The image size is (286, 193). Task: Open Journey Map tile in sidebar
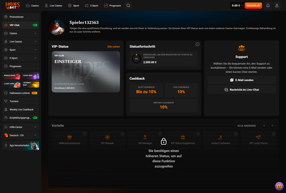point(30,84)
